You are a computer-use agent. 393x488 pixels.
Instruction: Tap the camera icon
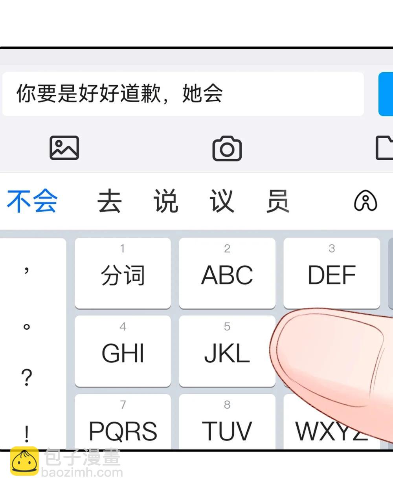[x=227, y=148]
